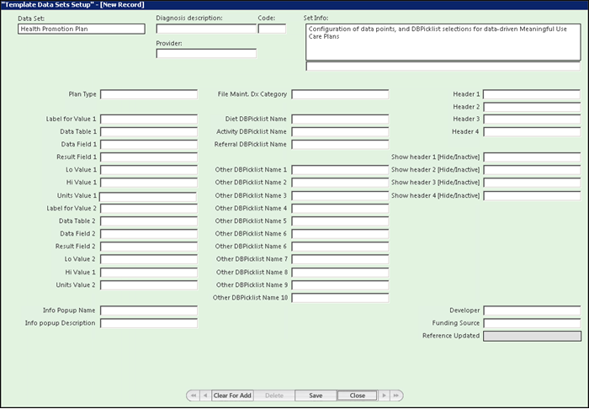Go to previous record arrow

pyautogui.click(x=205, y=396)
